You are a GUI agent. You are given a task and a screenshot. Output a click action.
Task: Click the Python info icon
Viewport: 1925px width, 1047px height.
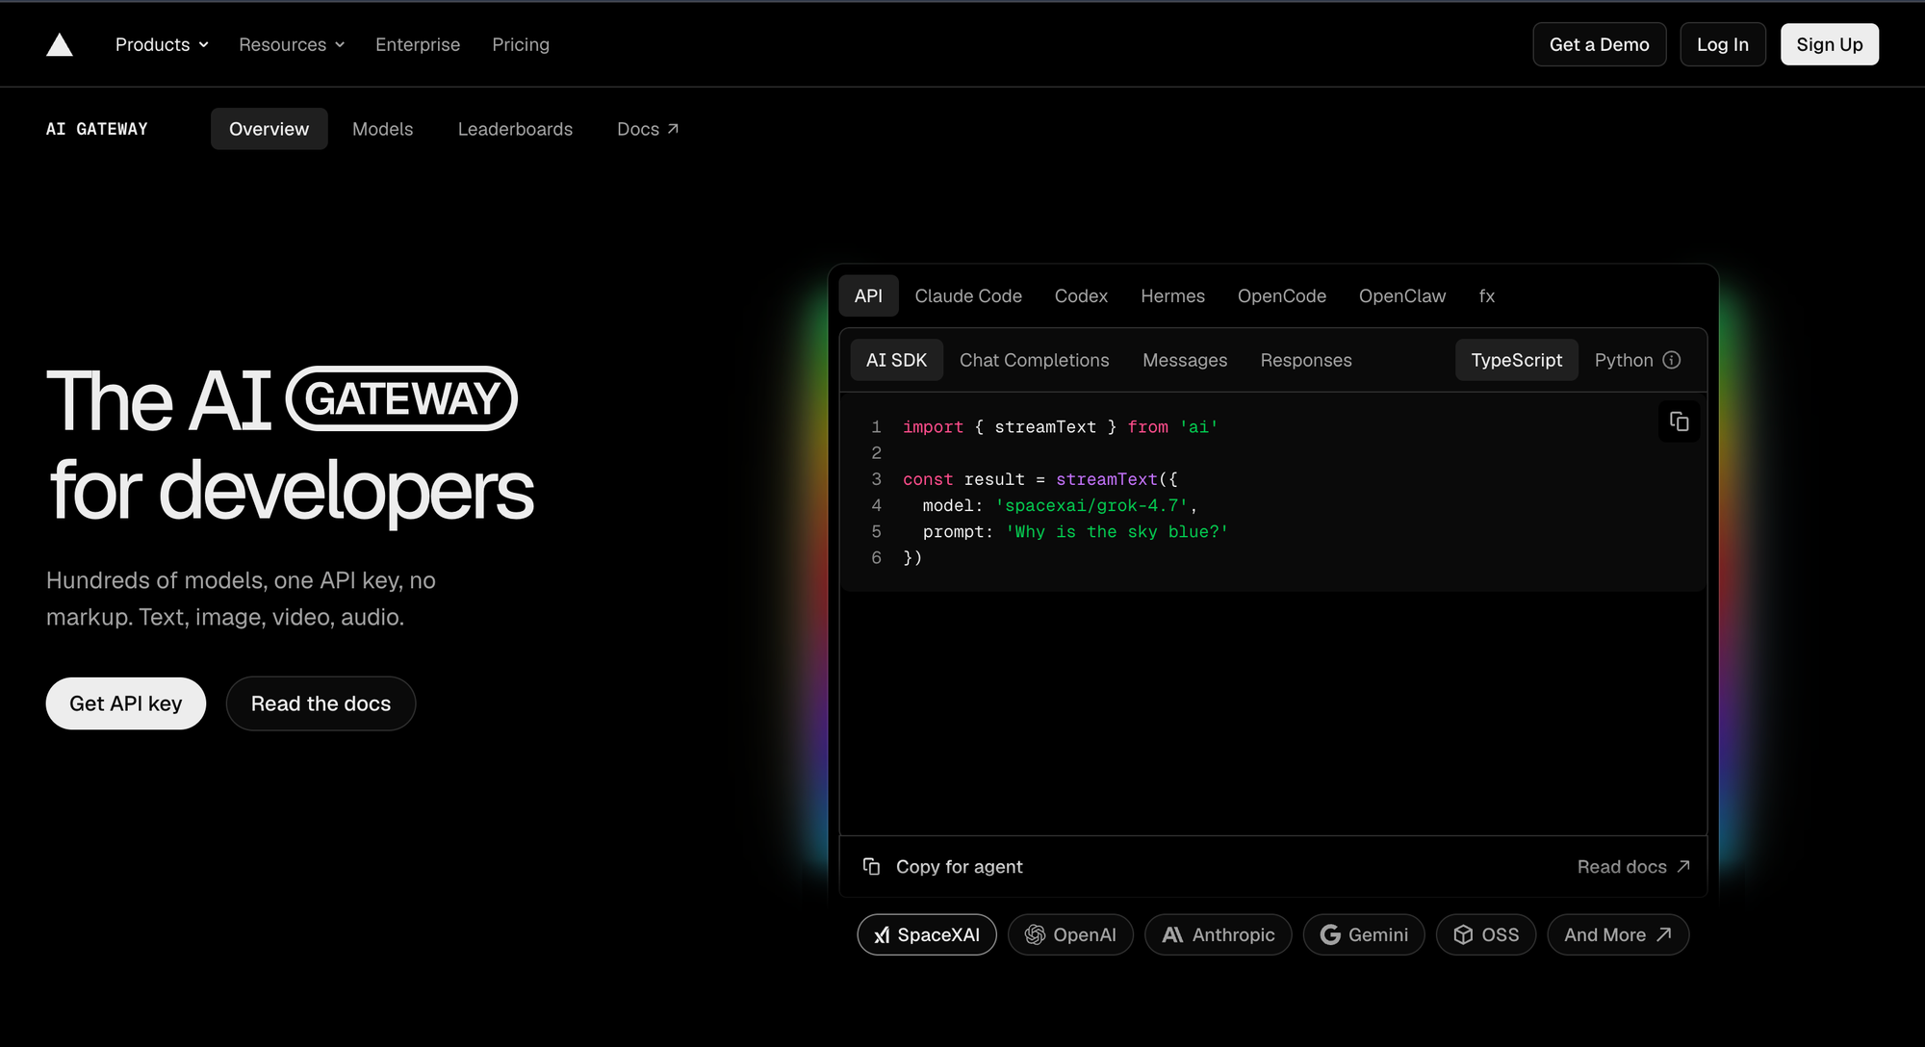coord(1672,360)
